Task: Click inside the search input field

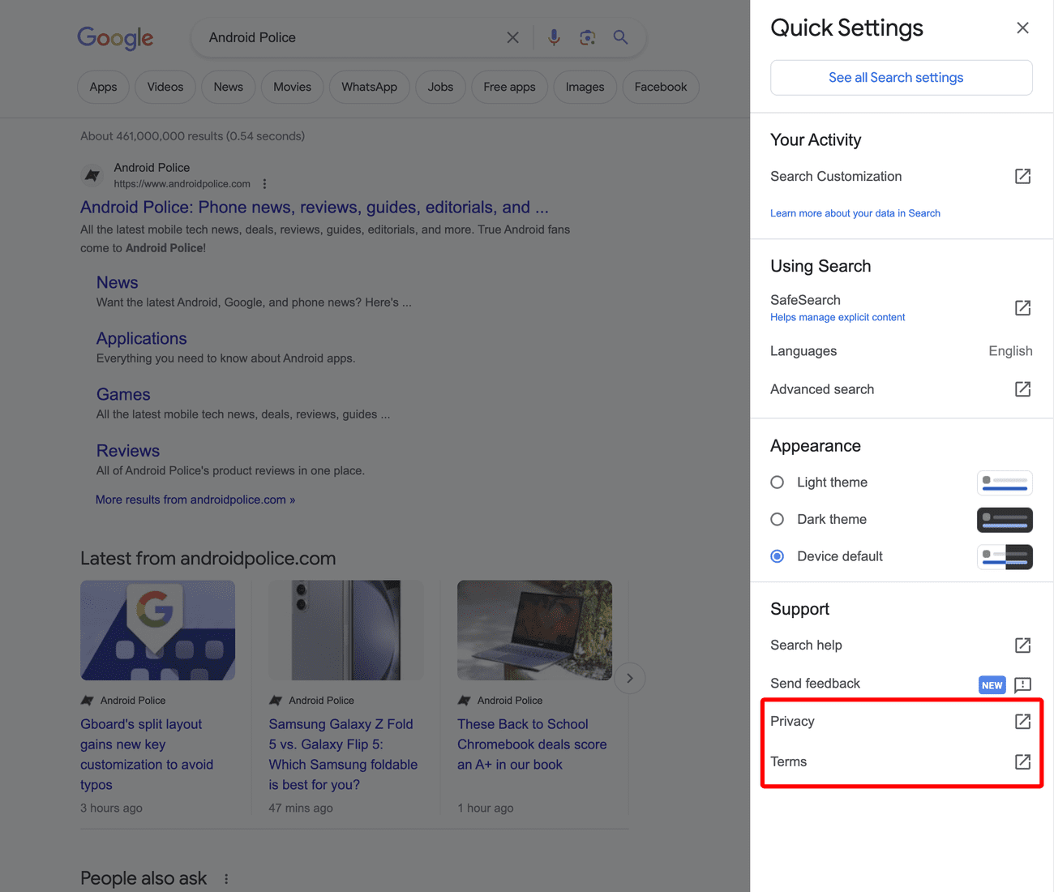Action: (x=341, y=37)
